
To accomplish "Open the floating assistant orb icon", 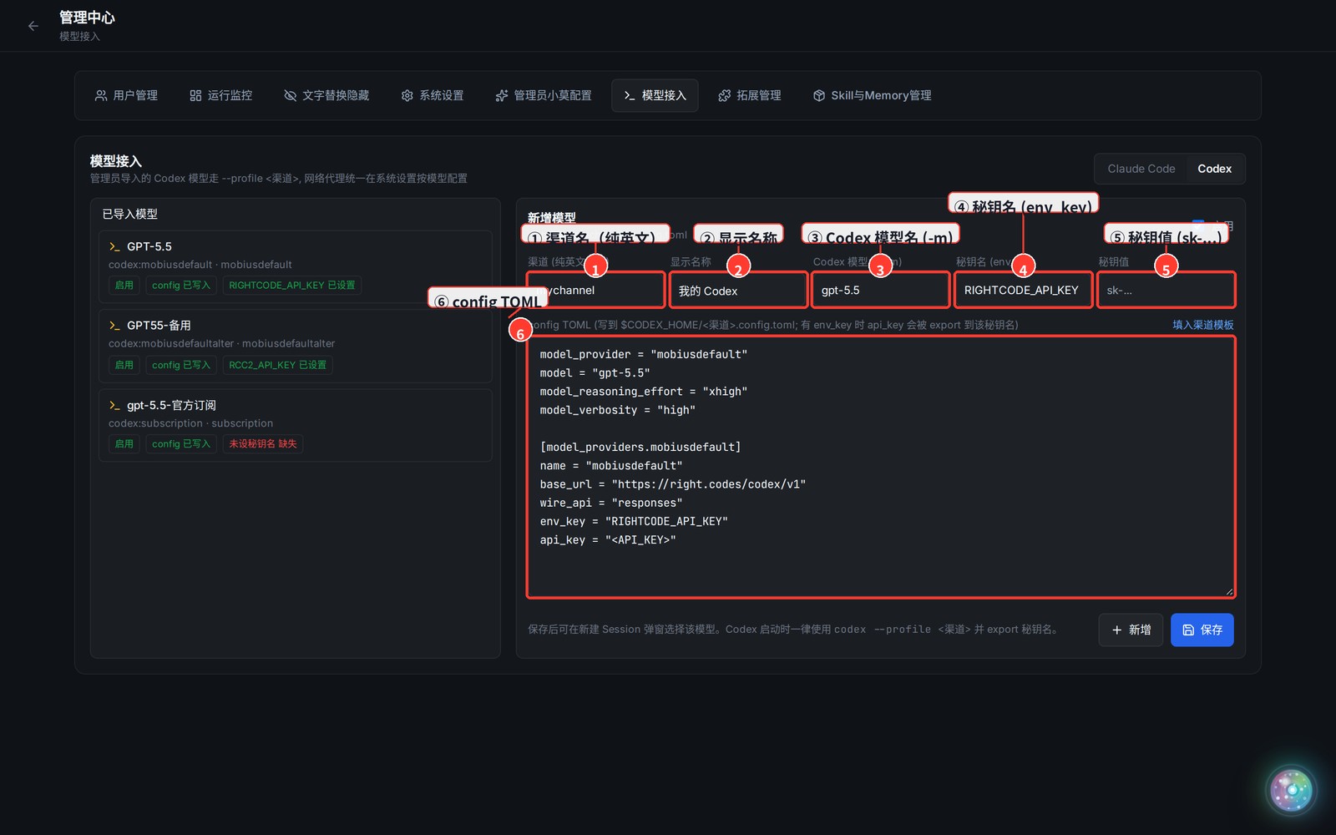I will click(x=1291, y=790).
